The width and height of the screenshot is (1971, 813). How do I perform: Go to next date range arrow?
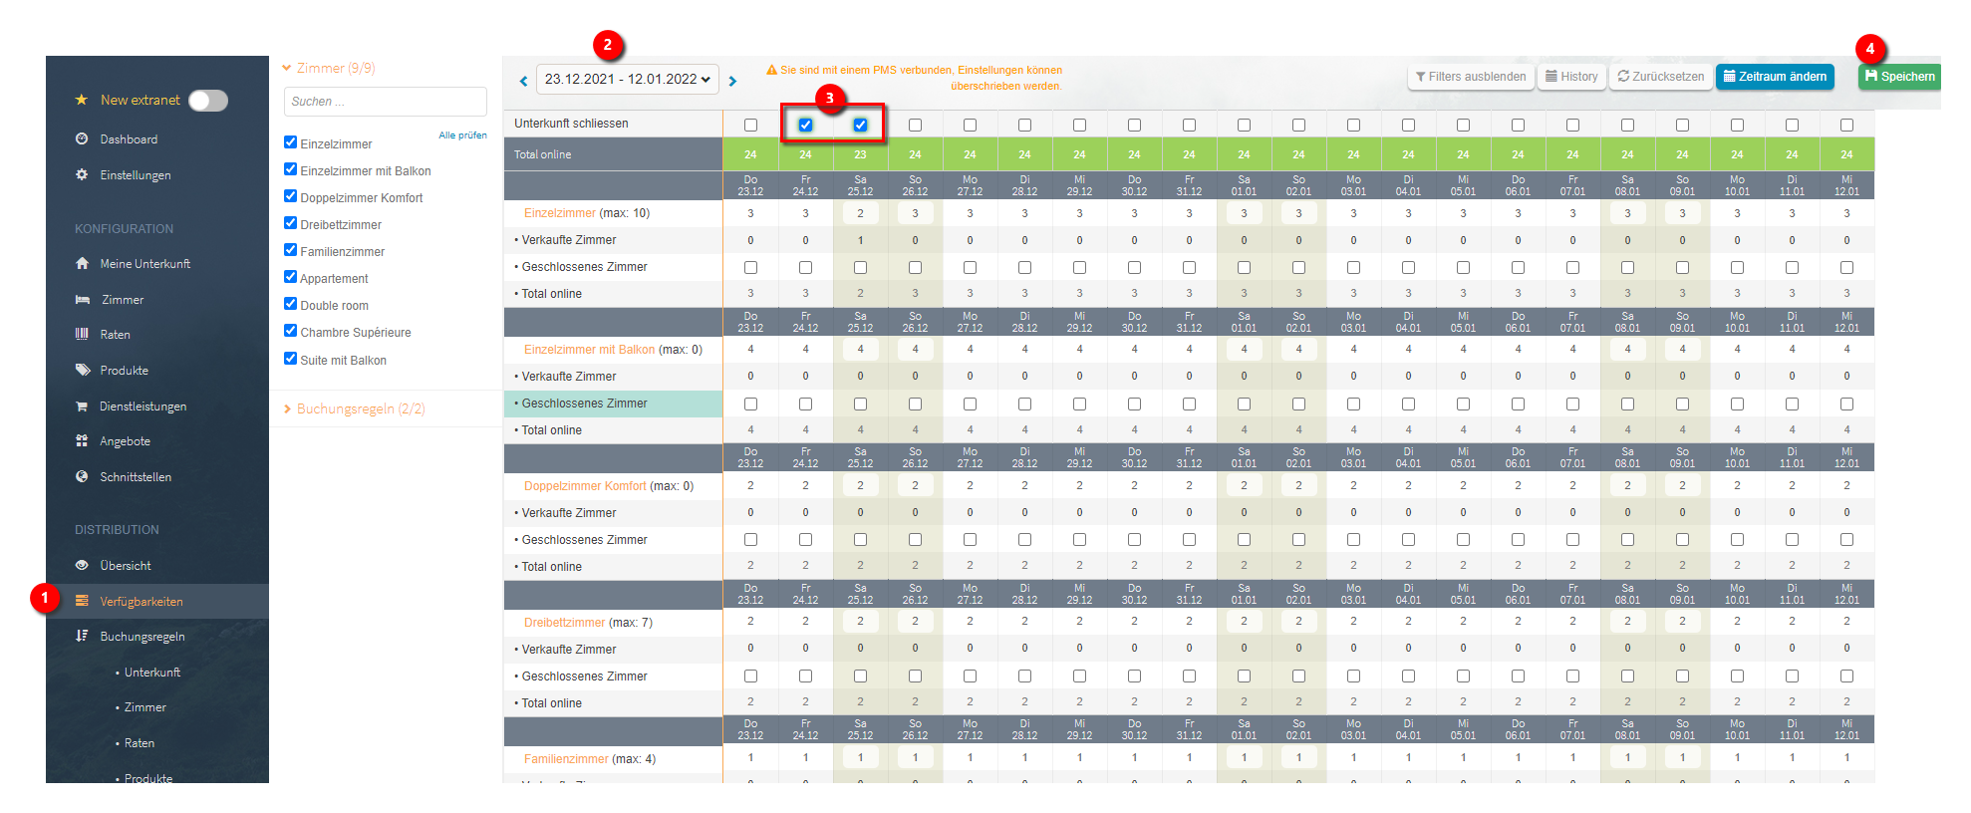pyautogui.click(x=732, y=81)
